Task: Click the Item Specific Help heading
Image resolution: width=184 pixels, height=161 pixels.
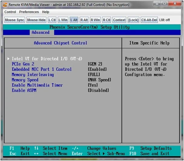Action: [x=149, y=43]
